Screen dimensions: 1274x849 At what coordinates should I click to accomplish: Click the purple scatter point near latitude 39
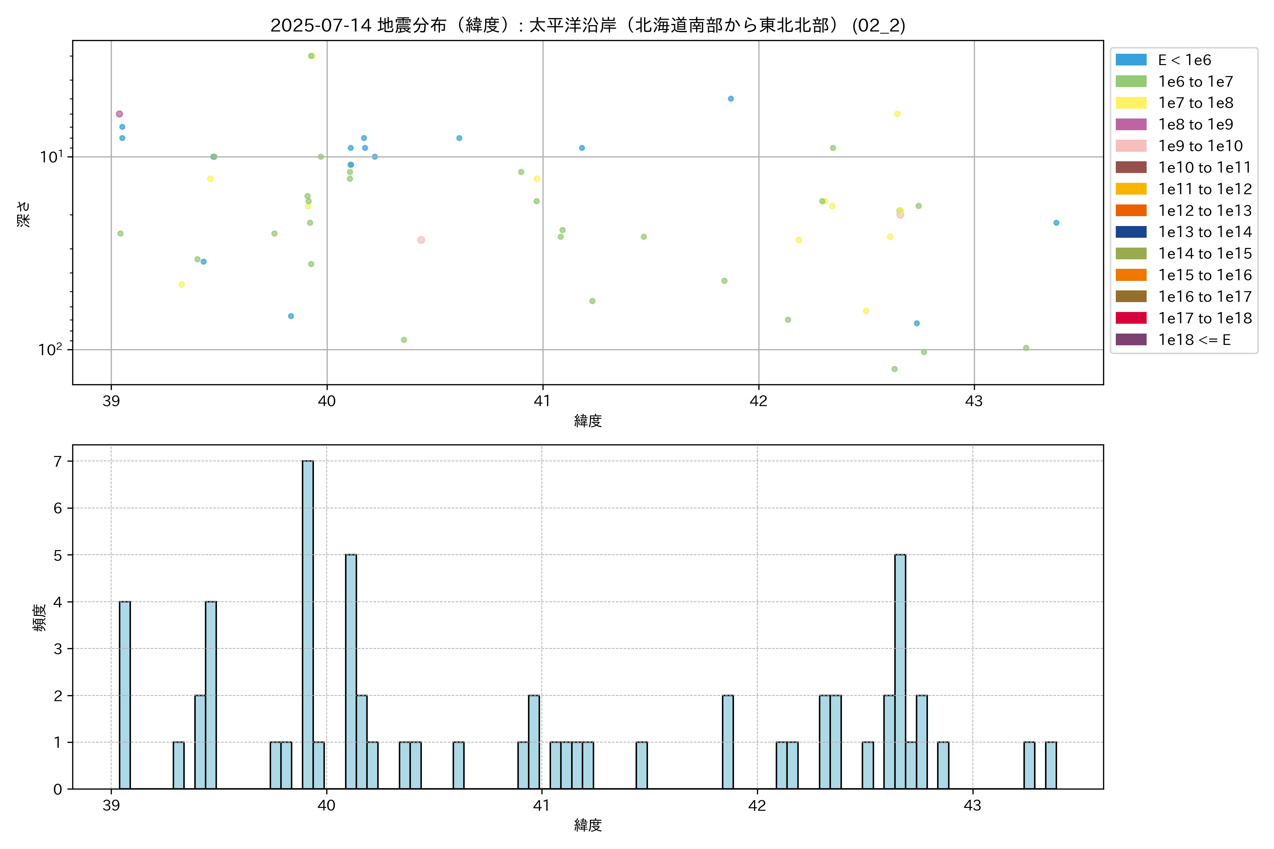(x=119, y=114)
